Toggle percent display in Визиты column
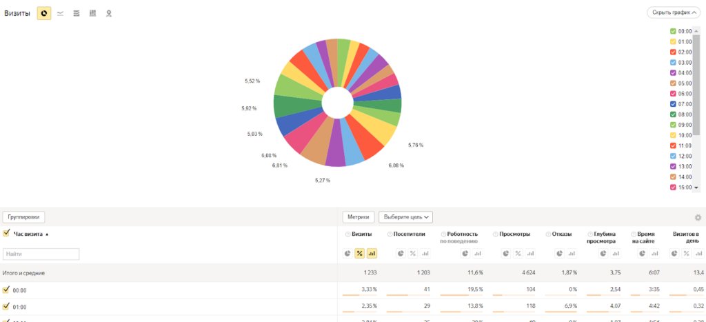Viewport: 706px width, 322px height. [359, 254]
